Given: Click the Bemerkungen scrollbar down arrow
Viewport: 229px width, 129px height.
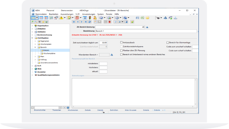Looking at the screenshot, I should (x=195, y=104).
